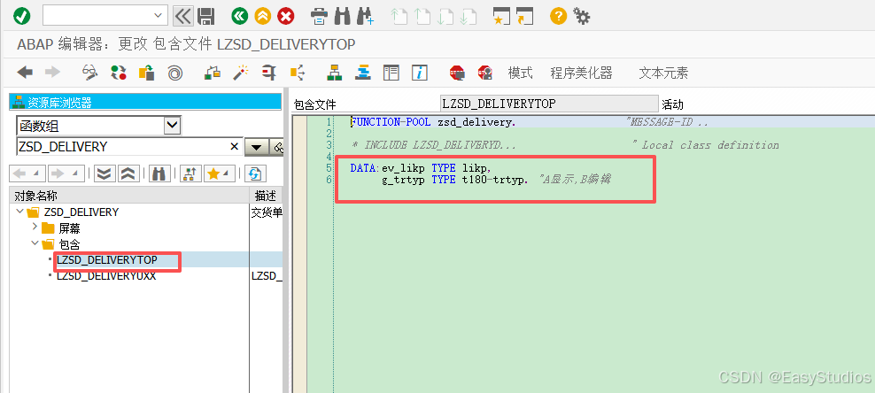Click Find Next binoculars-plus icon

coord(366,16)
